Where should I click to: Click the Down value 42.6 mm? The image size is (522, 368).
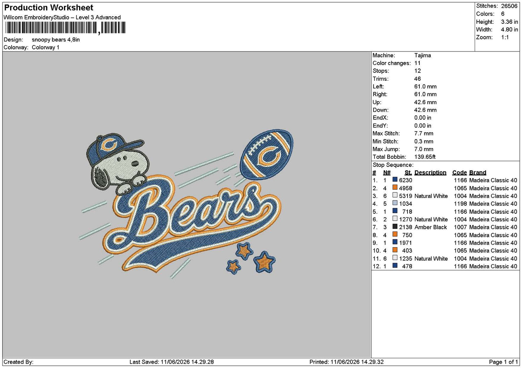[x=426, y=110]
